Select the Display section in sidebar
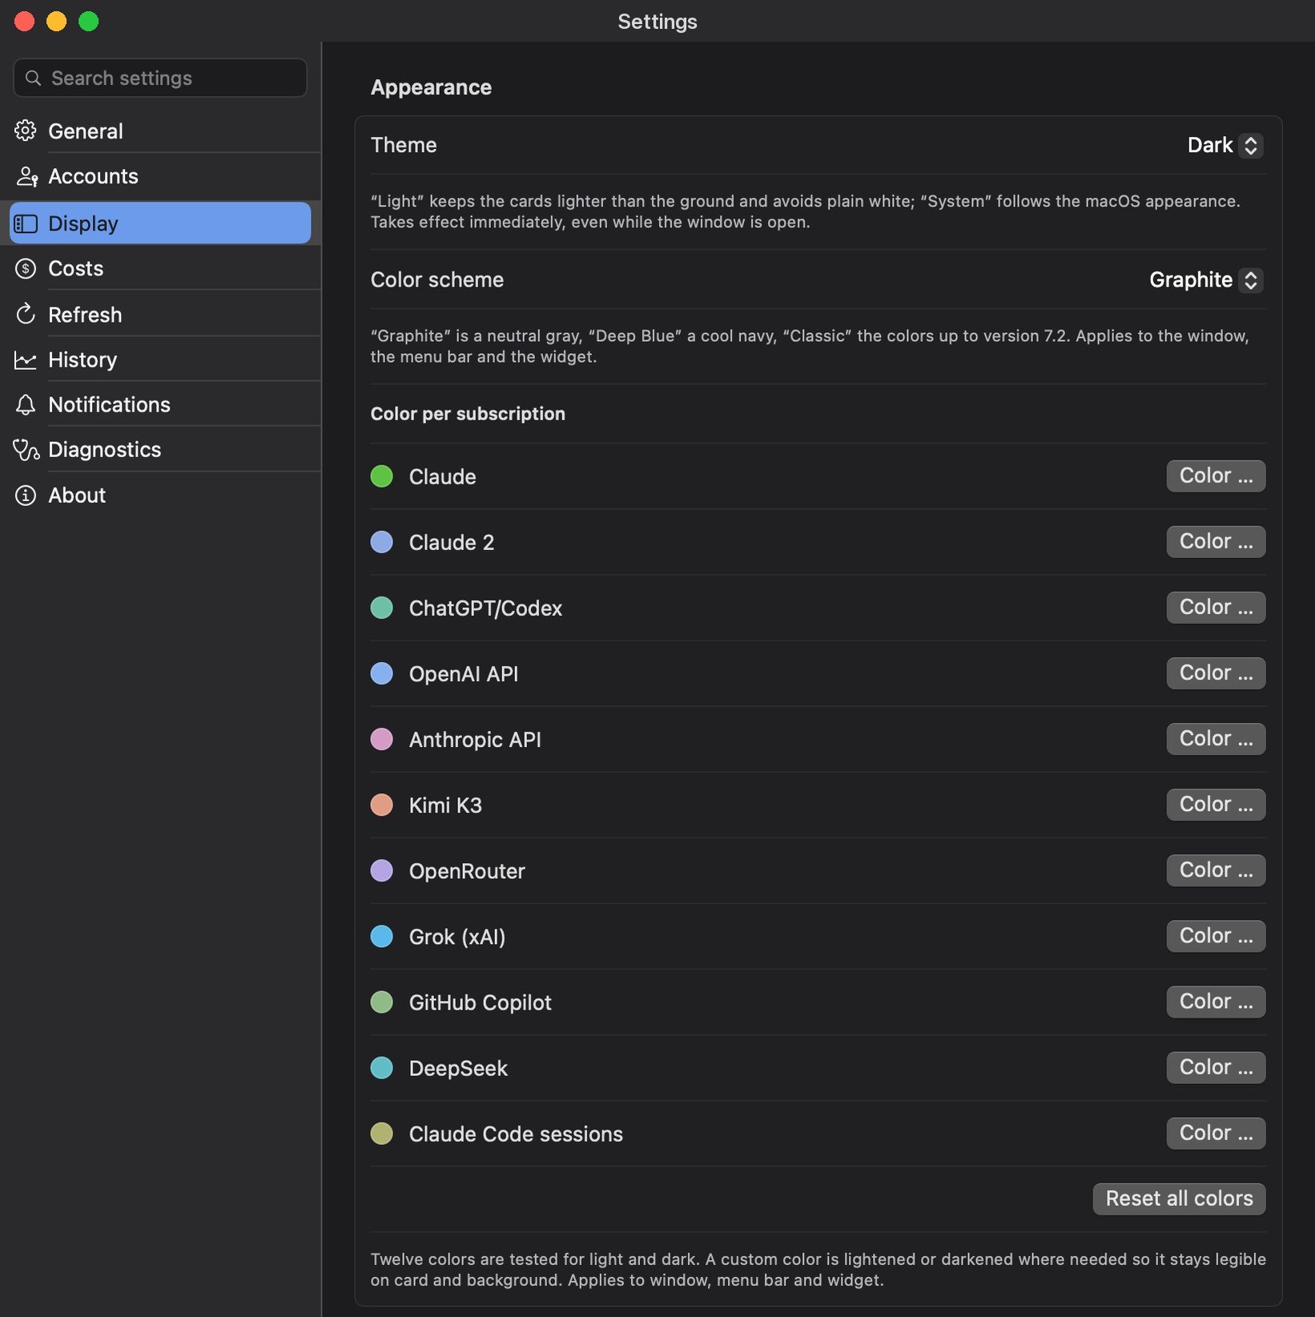This screenshot has width=1315, height=1317. pos(160,223)
